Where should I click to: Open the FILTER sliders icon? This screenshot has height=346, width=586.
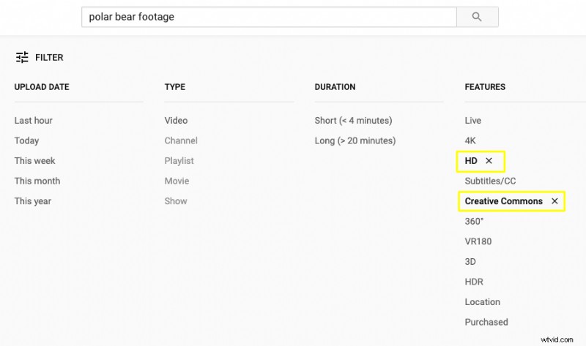(x=22, y=57)
